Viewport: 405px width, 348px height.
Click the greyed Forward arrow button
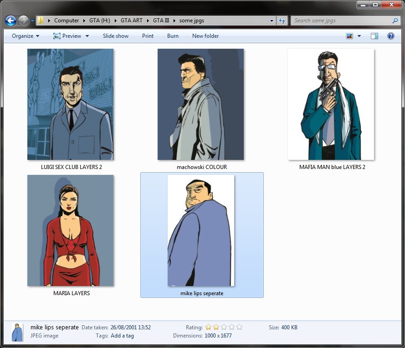pyautogui.click(x=23, y=20)
